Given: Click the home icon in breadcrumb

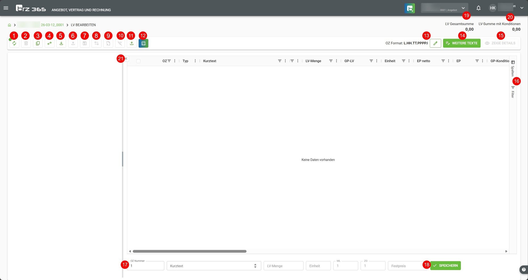Looking at the screenshot, I should (x=10, y=25).
